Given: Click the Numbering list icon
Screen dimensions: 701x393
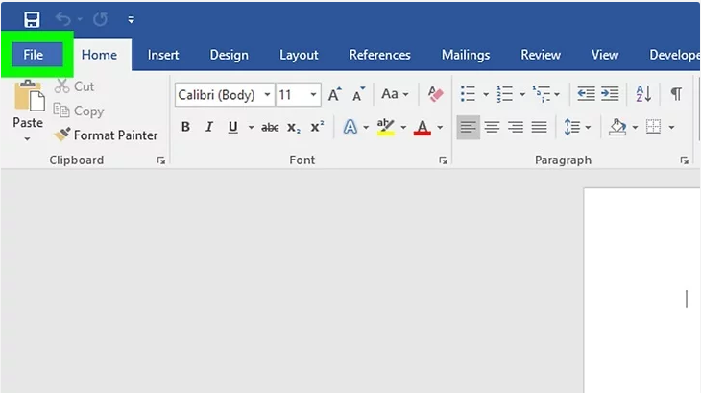Looking at the screenshot, I should [505, 94].
